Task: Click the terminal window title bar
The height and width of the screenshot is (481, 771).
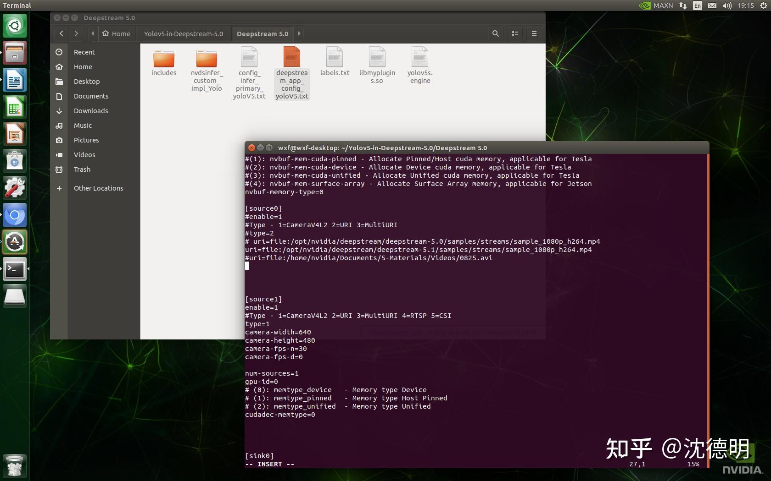Action: [477, 148]
